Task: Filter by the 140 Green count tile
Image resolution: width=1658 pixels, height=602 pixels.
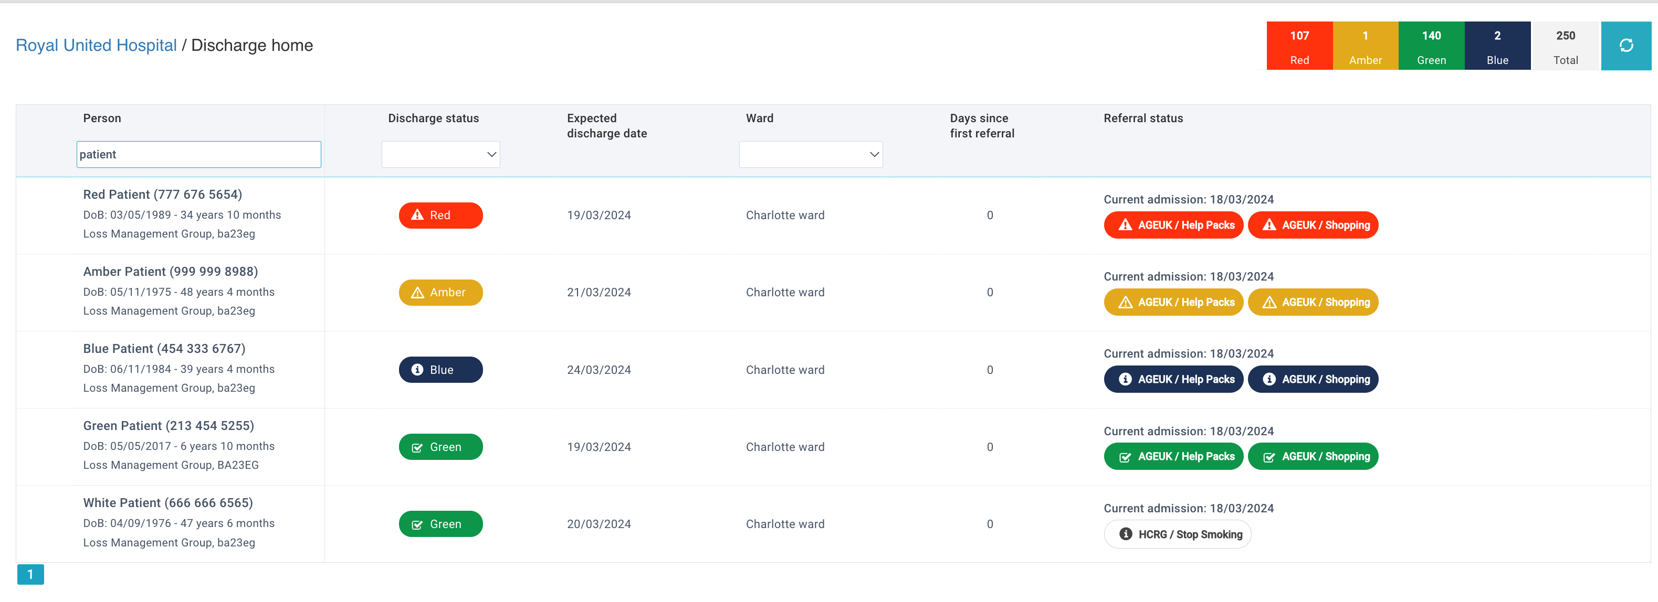Action: [x=1431, y=46]
